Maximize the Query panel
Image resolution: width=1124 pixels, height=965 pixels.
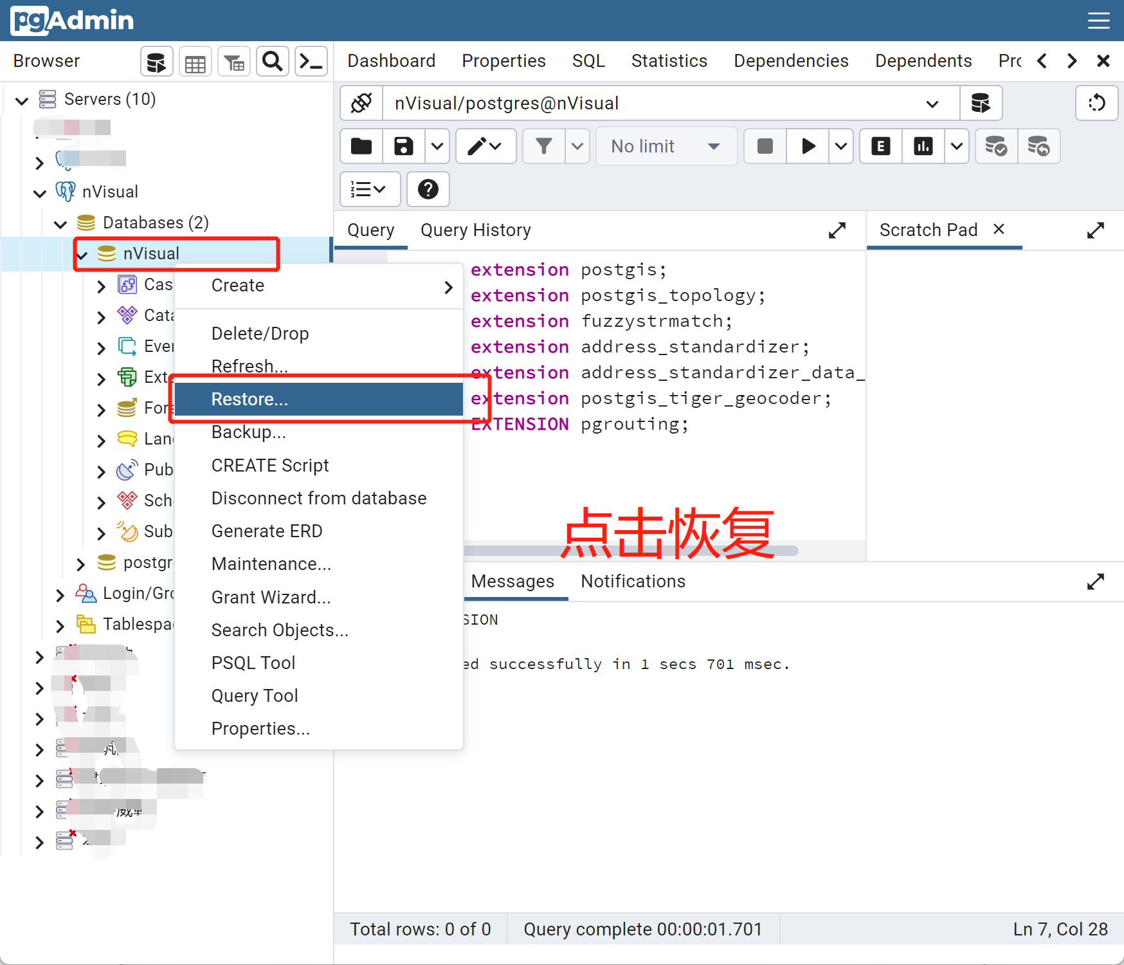point(837,230)
